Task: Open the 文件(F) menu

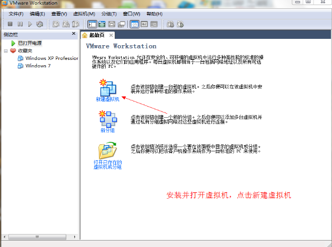Action: point(16,14)
